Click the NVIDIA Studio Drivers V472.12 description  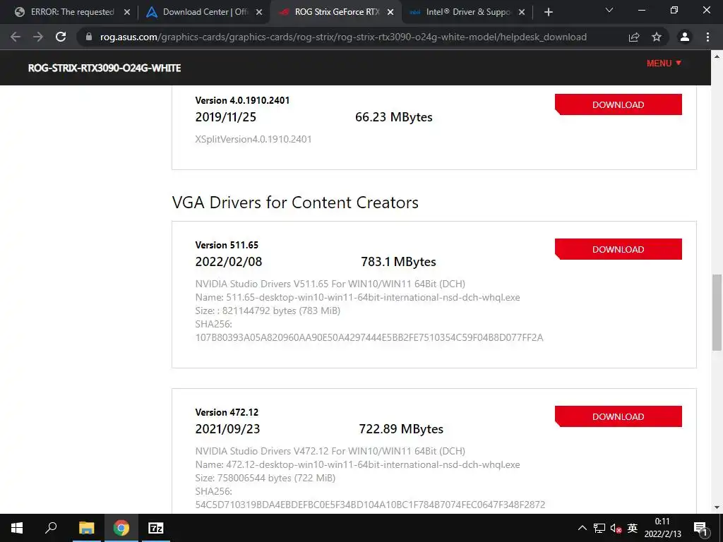tap(330, 451)
